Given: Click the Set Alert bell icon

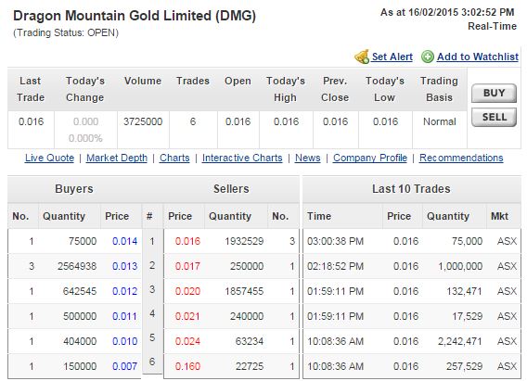Looking at the screenshot, I should (362, 57).
